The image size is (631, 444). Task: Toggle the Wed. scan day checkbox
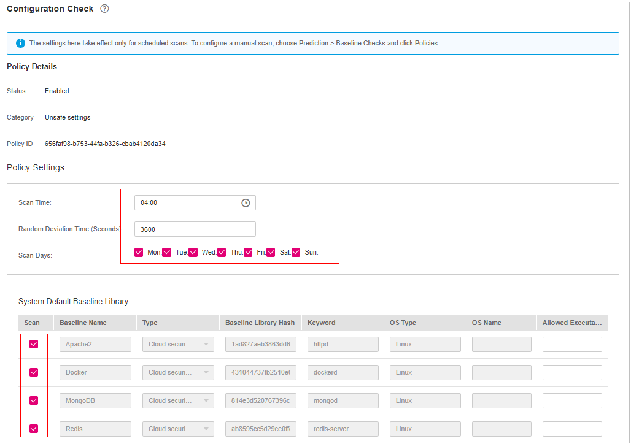[x=193, y=252]
